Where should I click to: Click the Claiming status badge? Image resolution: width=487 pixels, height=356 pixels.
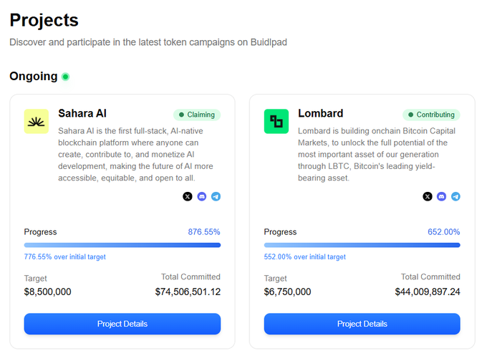coord(197,115)
